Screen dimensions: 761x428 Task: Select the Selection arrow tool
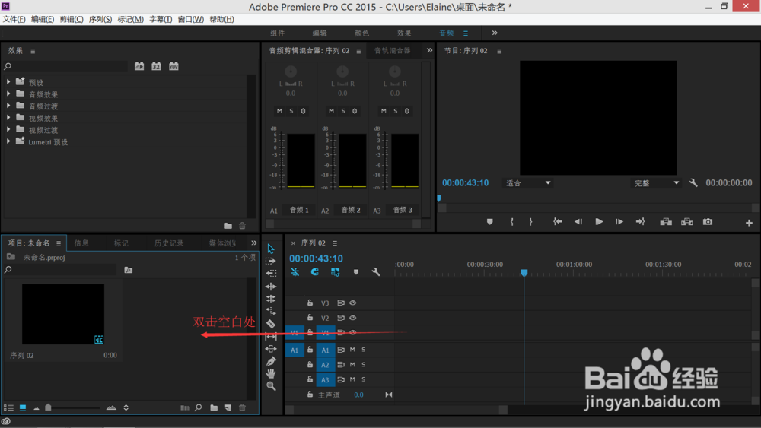pyautogui.click(x=271, y=249)
